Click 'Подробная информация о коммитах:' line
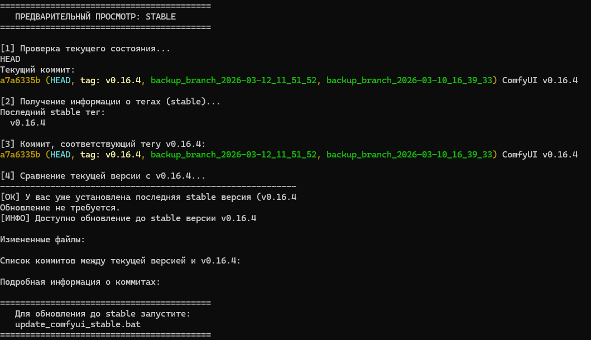The image size is (591, 340). coord(80,282)
